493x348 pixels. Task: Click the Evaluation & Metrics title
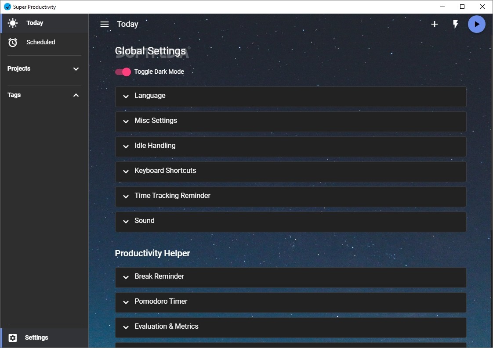click(x=167, y=326)
